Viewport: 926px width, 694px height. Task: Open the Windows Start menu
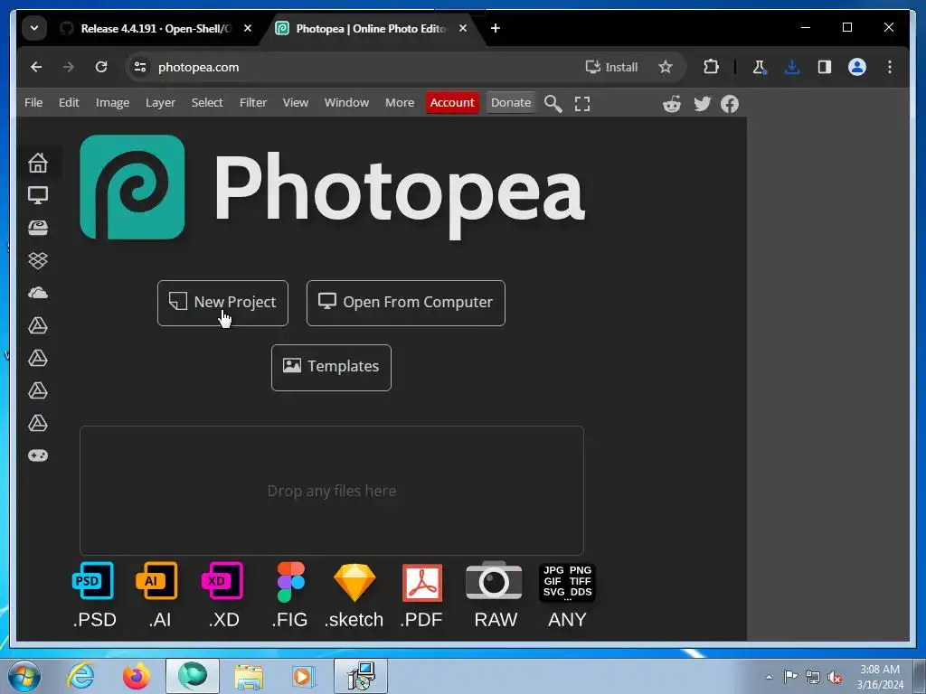[x=24, y=676]
